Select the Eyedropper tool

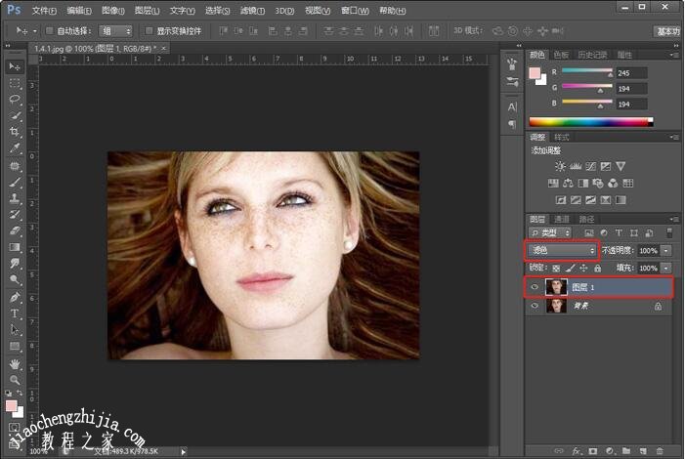15,148
